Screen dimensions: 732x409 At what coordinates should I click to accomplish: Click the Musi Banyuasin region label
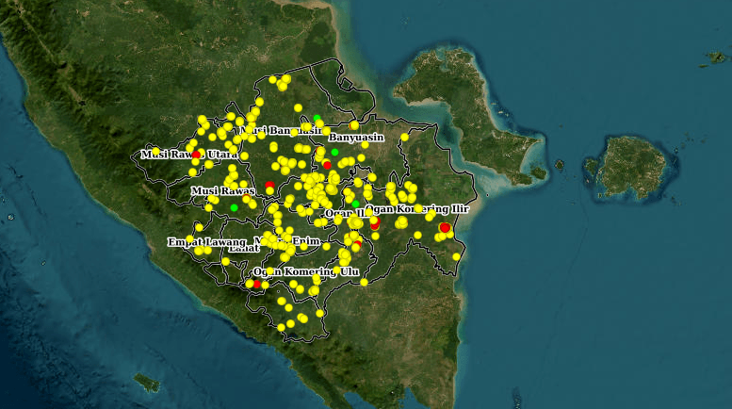coord(283,130)
